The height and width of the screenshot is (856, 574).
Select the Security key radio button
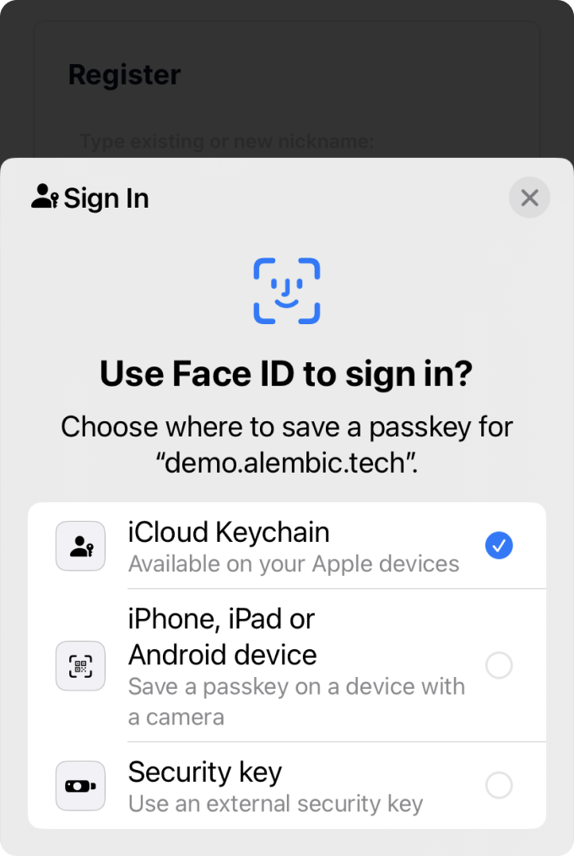pyautogui.click(x=499, y=786)
